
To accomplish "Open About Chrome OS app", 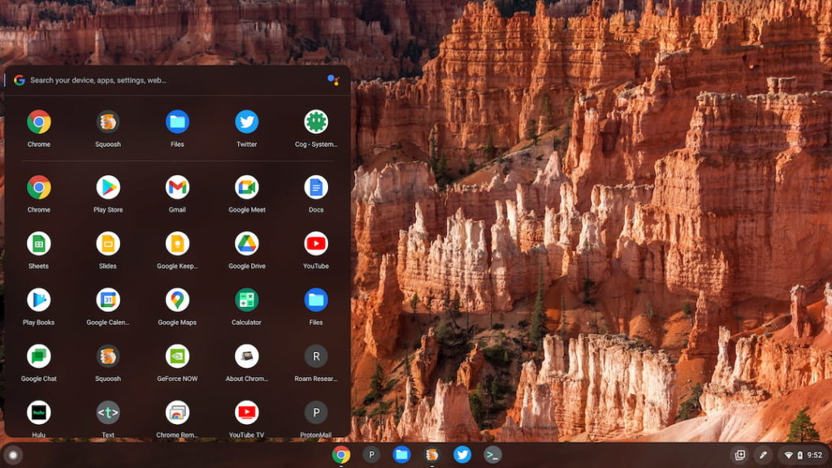I will click(x=247, y=356).
